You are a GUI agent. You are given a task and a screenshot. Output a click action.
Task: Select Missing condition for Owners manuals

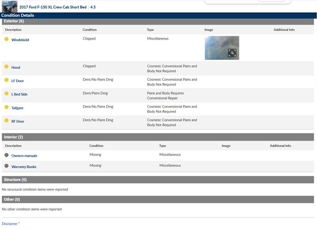click(95, 155)
